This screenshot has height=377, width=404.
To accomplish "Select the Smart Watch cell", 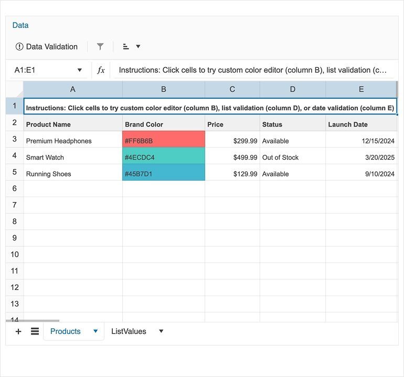I will (x=73, y=156).
